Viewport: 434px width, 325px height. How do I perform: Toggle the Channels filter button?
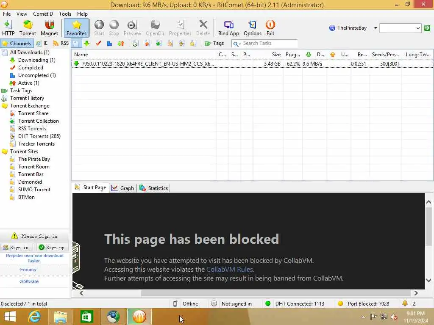click(17, 44)
